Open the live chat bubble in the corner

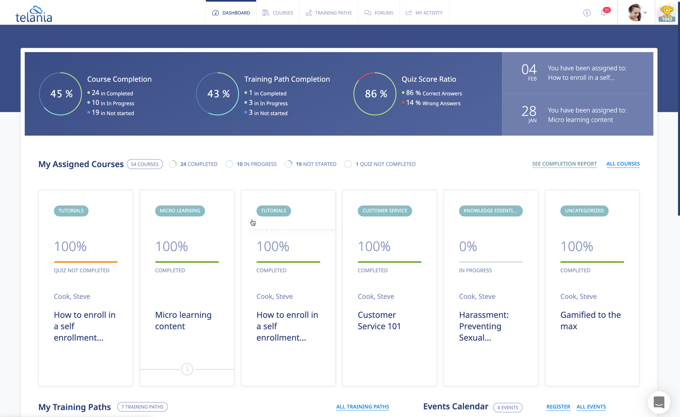click(659, 403)
